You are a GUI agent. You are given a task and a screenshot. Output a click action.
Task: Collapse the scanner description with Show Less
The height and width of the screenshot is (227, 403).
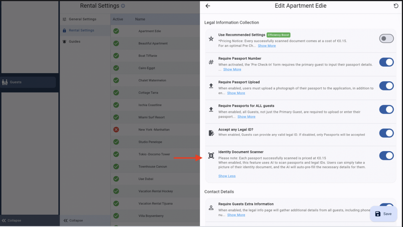(227, 176)
